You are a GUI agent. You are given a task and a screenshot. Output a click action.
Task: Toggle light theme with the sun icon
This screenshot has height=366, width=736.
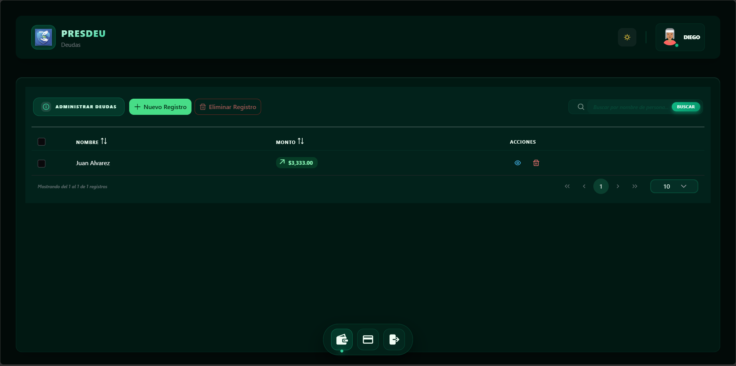pos(627,37)
